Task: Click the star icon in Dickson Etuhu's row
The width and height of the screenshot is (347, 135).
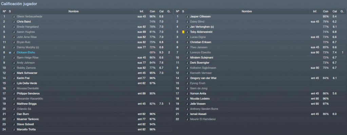Action: 10,53
